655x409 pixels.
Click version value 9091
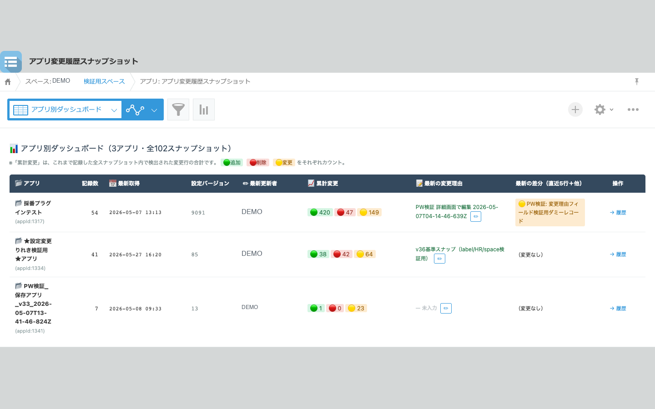[x=198, y=213]
